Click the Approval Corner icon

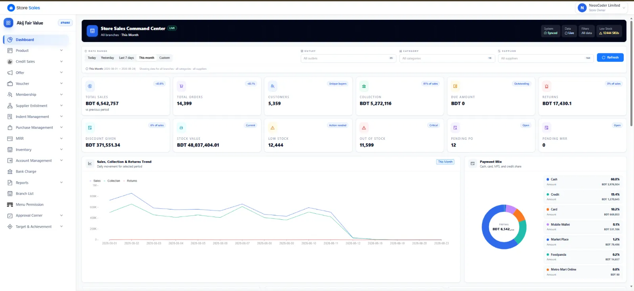[x=10, y=216]
